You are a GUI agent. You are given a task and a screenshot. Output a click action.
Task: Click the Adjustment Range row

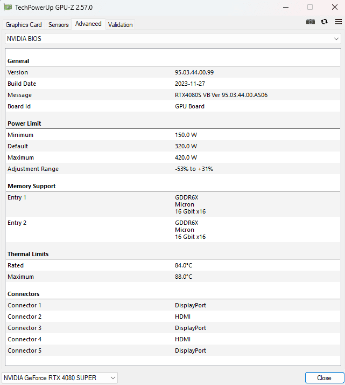click(x=173, y=169)
